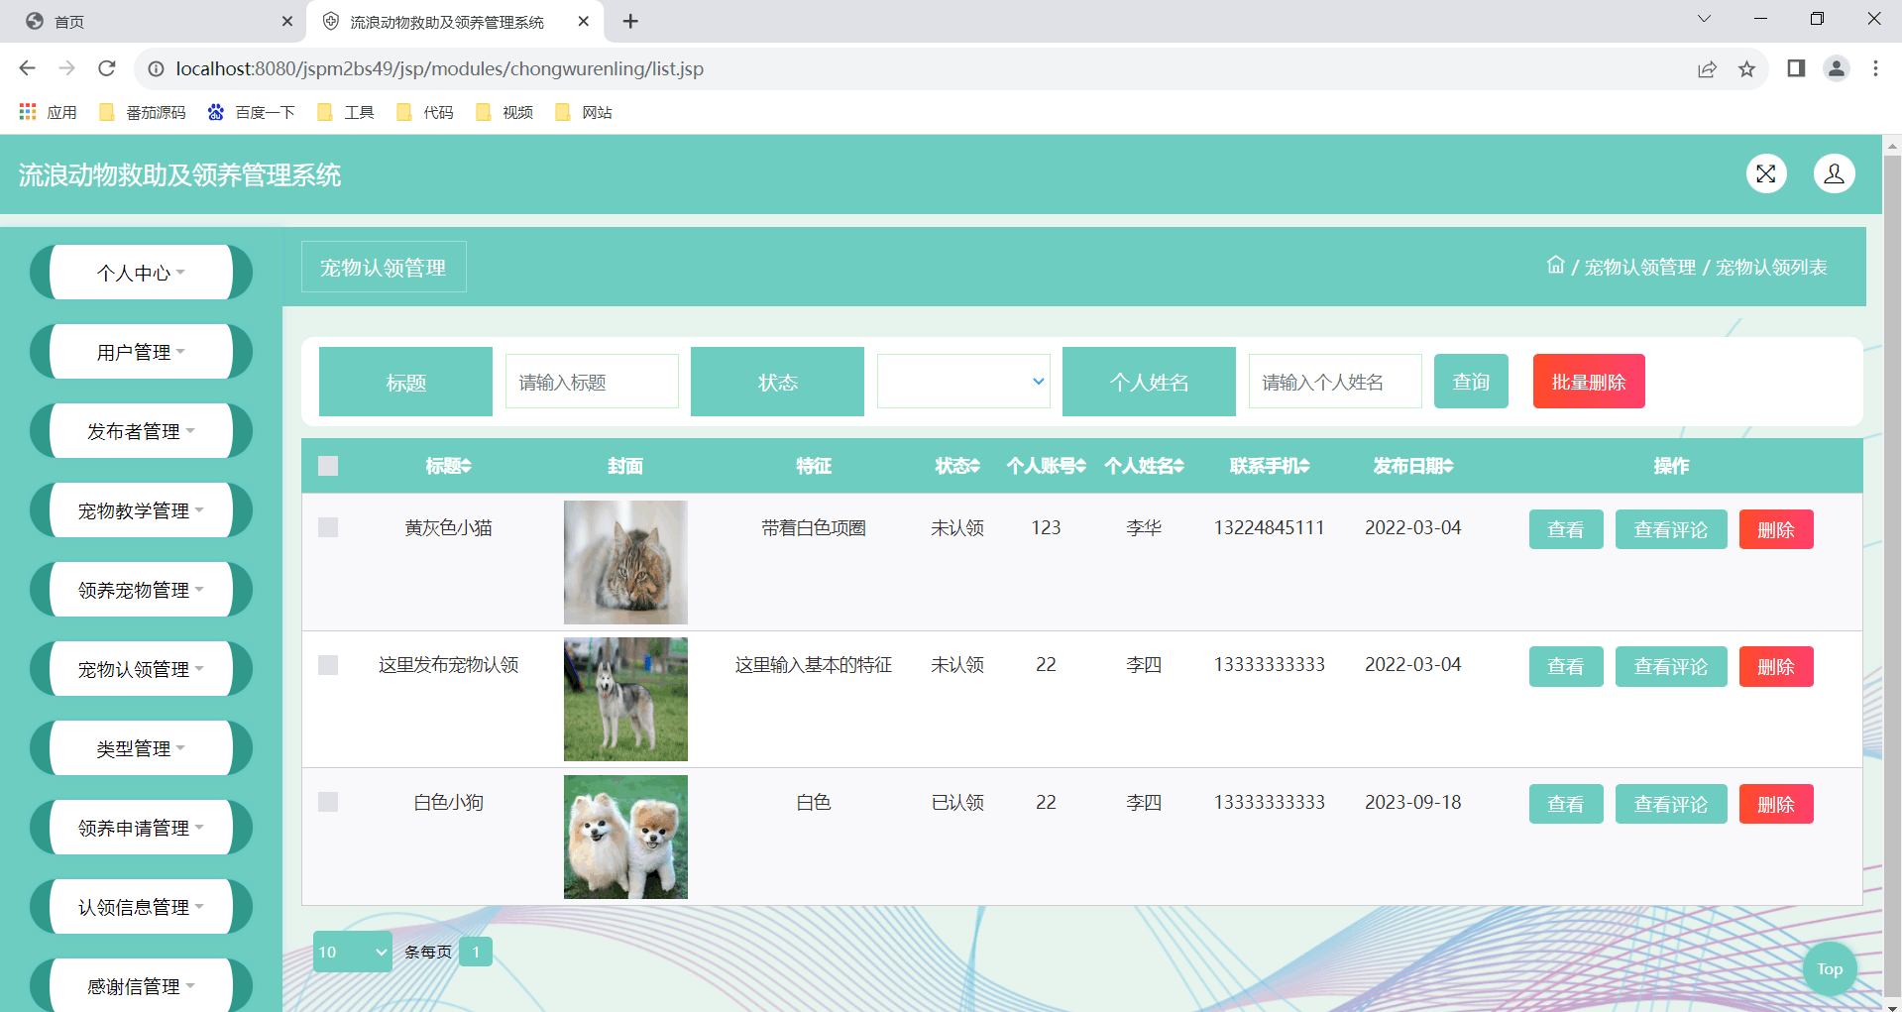Switch to the 首页 browser tab
This screenshot has width=1902, height=1012.
coord(154,21)
